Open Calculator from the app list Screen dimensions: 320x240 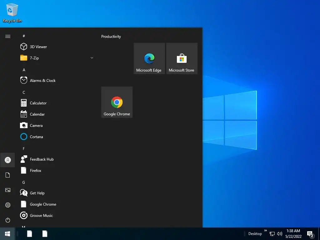pos(57,103)
